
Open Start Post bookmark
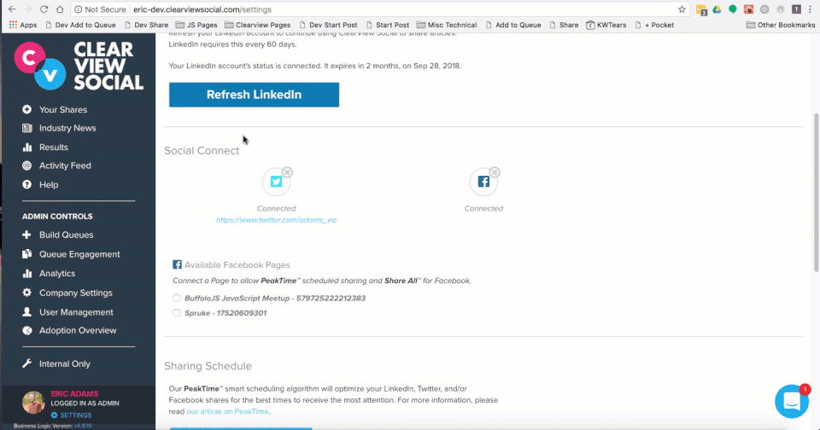click(388, 25)
